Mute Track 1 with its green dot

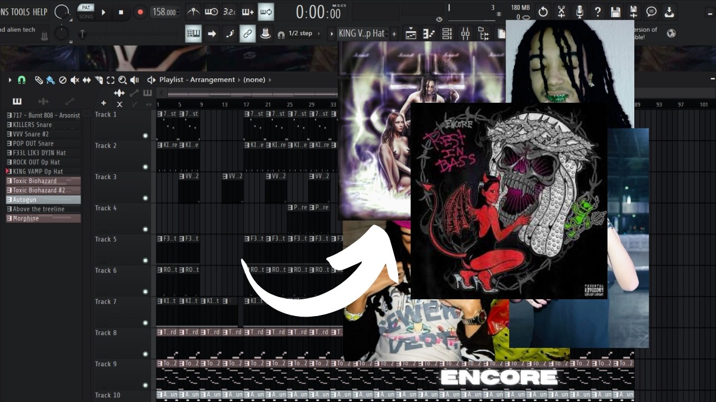point(145,136)
